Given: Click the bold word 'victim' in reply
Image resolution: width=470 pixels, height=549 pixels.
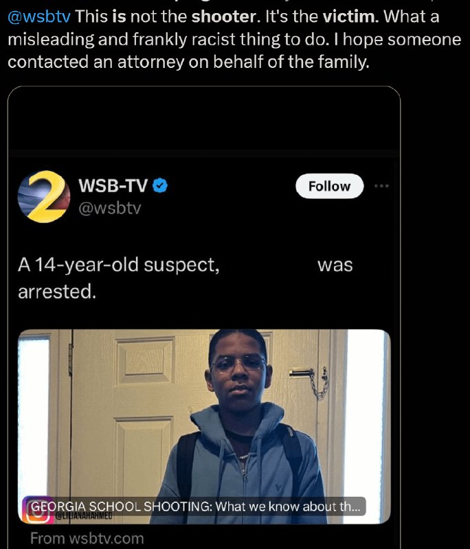Looking at the screenshot, I should pyautogui.click(x=349, y=16).
